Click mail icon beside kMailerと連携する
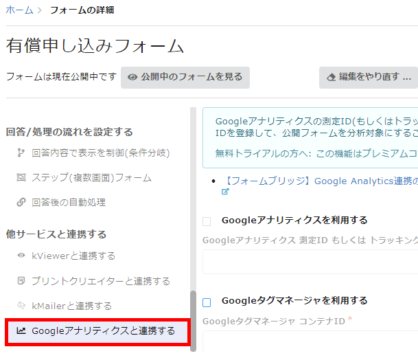 click(21, 305)
